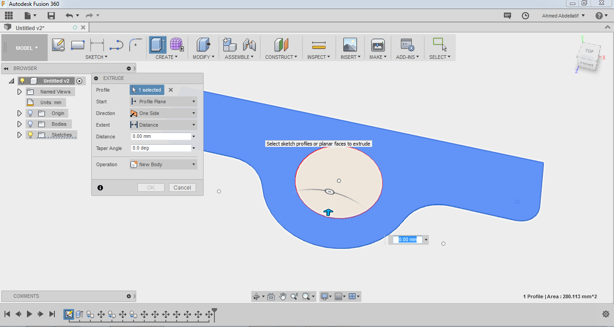This screenshot has width=614, height=327.
Task: Toggle visibility bulb for Sketches
Action: [x=30, y=135]
